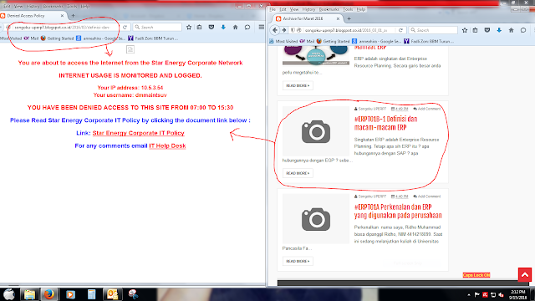Open a new tab in right window
Image resolution: width=535 pixels, height=301 pixels.
(x=349, y=18)
